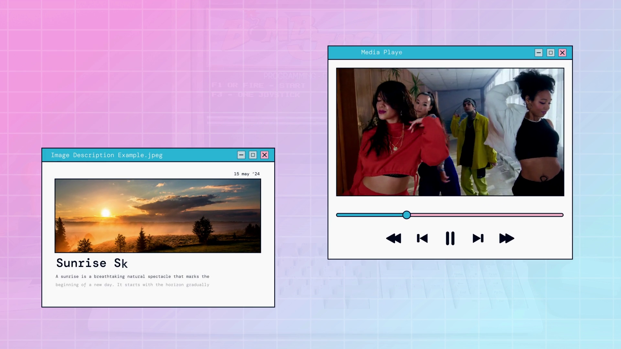Image resolution: width=621 pixels, height=349 pixels.
Task: Click the rewind button in media player
Action: point(394,238)
